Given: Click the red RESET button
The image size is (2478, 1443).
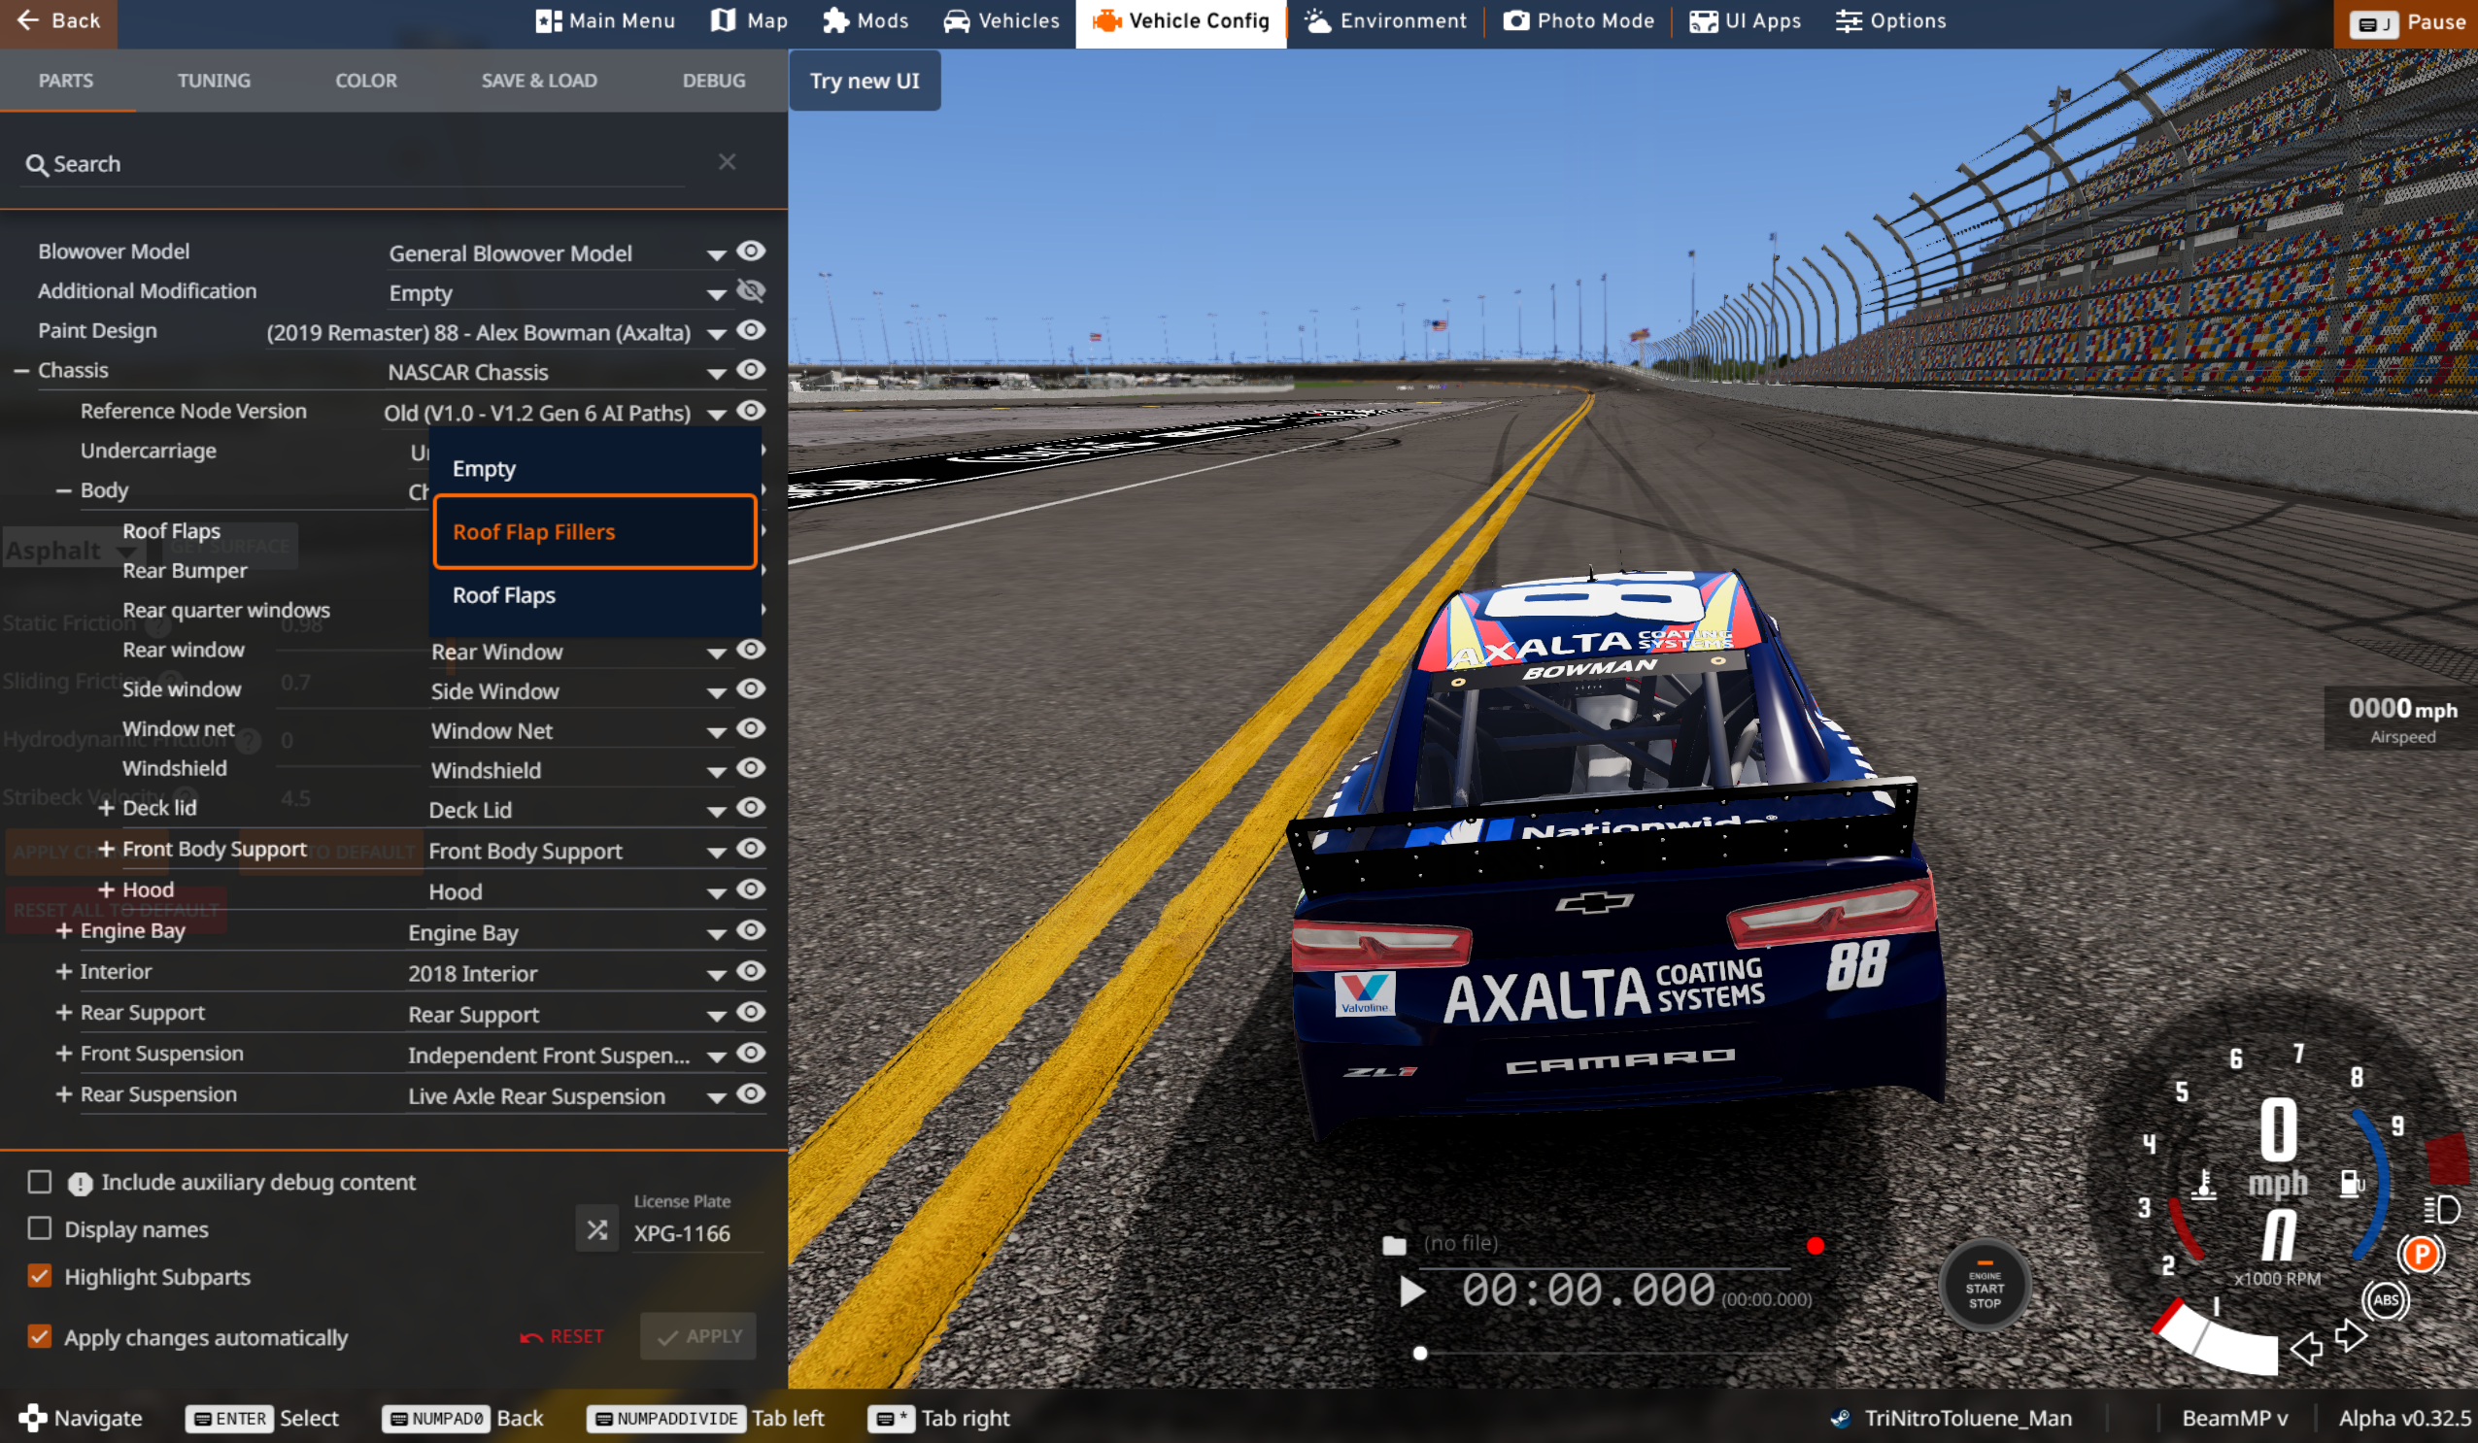Looking at the screenshot, I should (562, 1336).
